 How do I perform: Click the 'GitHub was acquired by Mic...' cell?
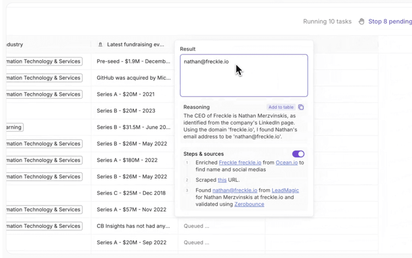134,78
